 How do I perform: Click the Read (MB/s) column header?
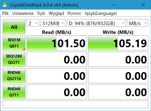57,32
